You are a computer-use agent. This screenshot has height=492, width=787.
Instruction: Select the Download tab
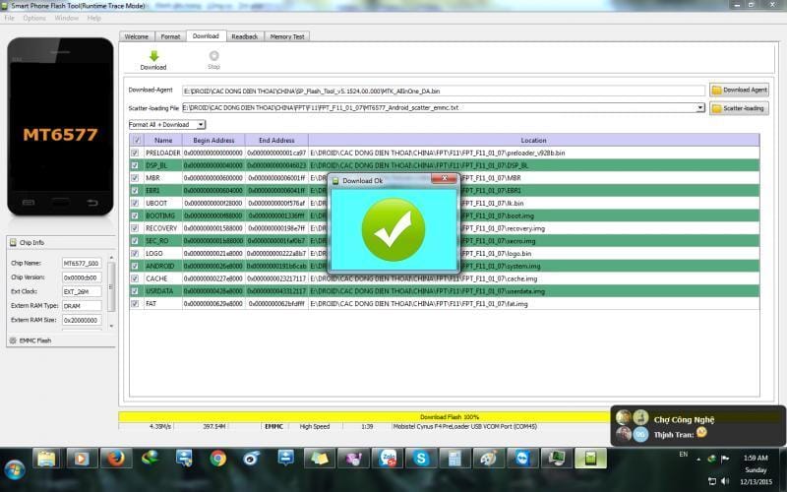(206, 36)
